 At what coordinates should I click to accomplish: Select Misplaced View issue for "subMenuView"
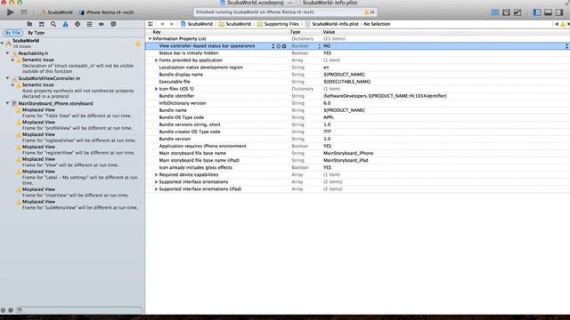click(x=77, y=204)
